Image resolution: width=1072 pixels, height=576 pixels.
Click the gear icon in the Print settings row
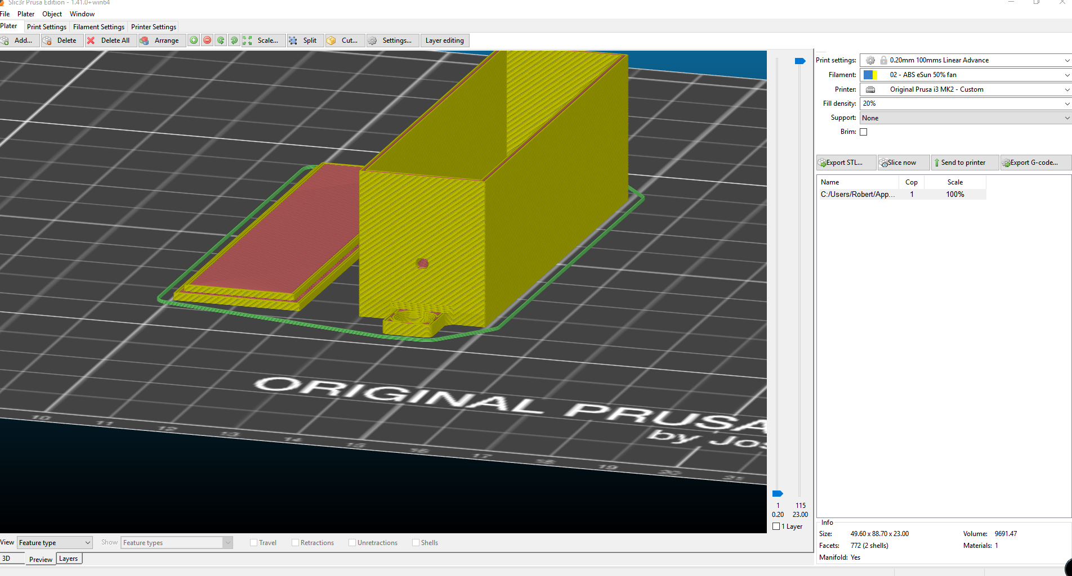[x=870, y=60]
